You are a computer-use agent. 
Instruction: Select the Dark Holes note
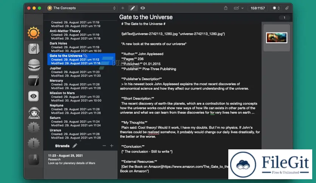pyautogui.click(x=81, y=47)
